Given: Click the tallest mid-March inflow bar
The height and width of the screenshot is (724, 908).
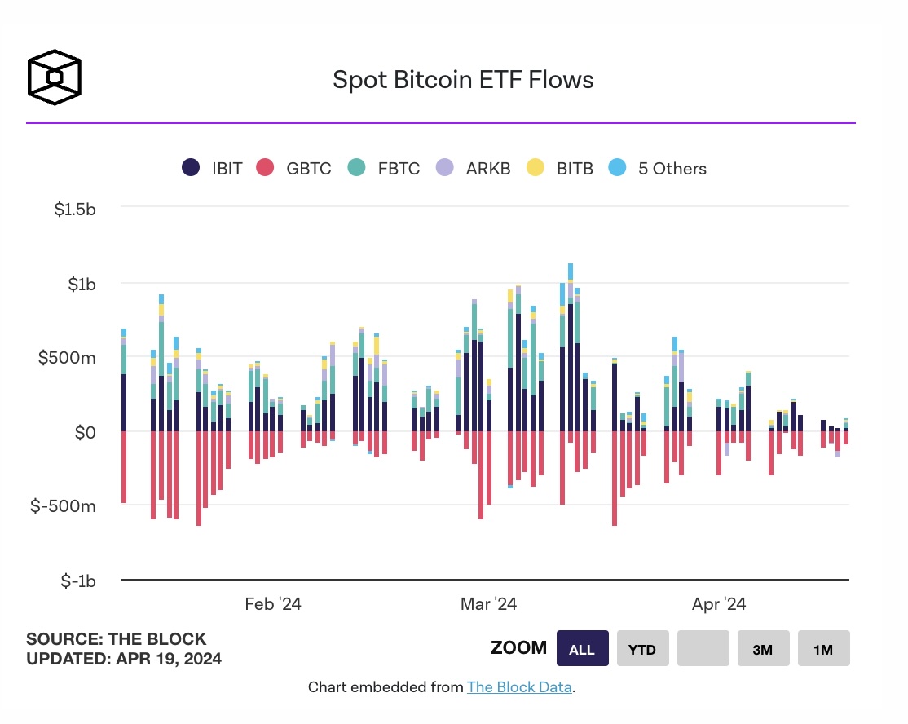Looking at the screenshot, I should (571, 347).
